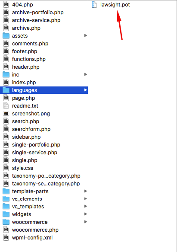Select the style.css file icon
The image size is (177, 252).
(x=6, y=168)
